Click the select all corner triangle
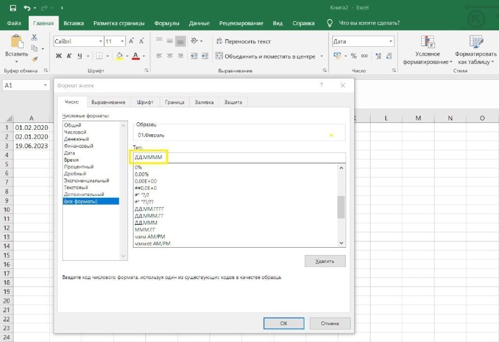499x342 pixels. pos(9,118)
